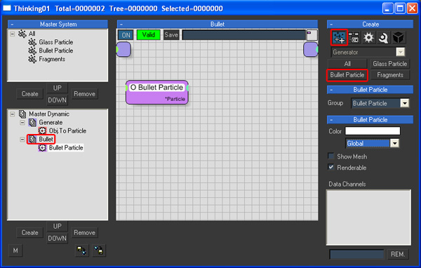421x268 pixels.
Task: Uncheck the Renderable checkbox
Action: [x=331, y=167]
